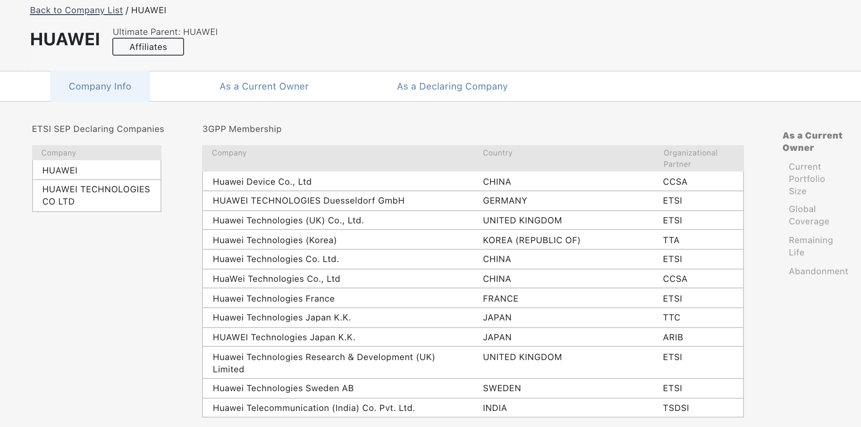Open the Affiliates button
861x427 pixels.
(x=148, y=47)
